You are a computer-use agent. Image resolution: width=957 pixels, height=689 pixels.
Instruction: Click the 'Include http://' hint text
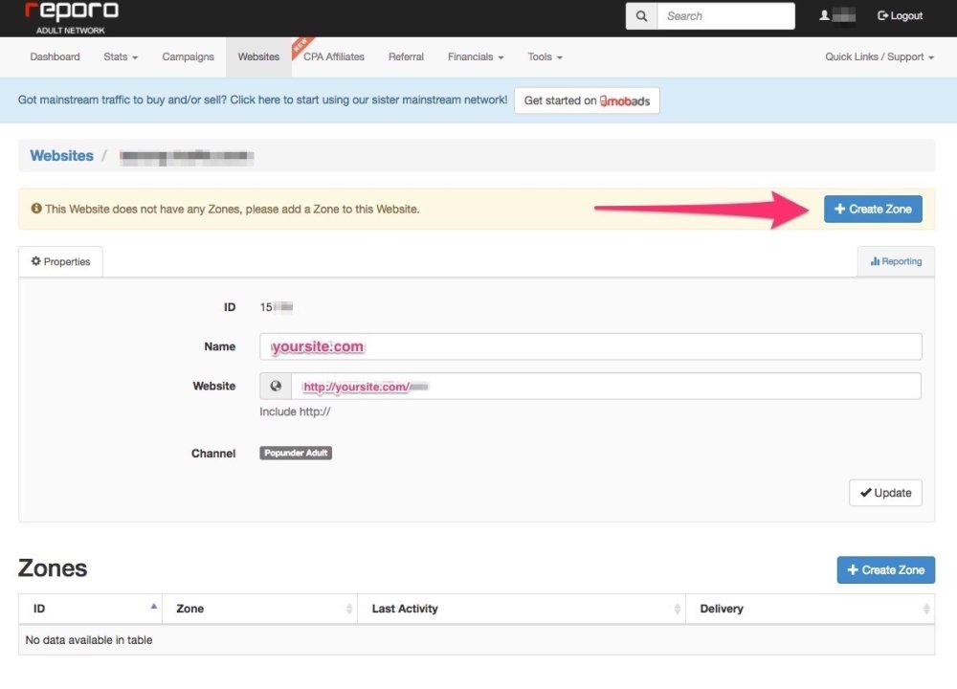(295, 411)
